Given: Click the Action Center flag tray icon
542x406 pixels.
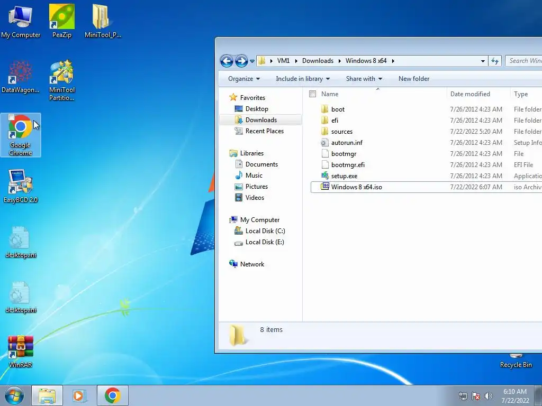Looking at the screenshot, I should point(476,396).
